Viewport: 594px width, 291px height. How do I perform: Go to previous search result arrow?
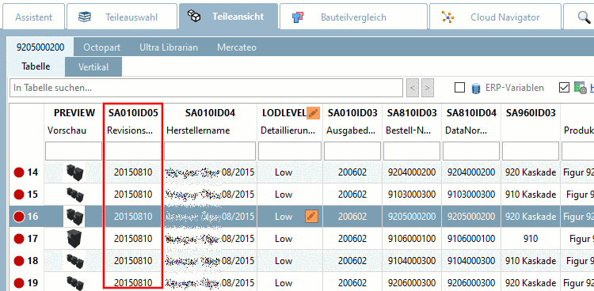[413, 89]
